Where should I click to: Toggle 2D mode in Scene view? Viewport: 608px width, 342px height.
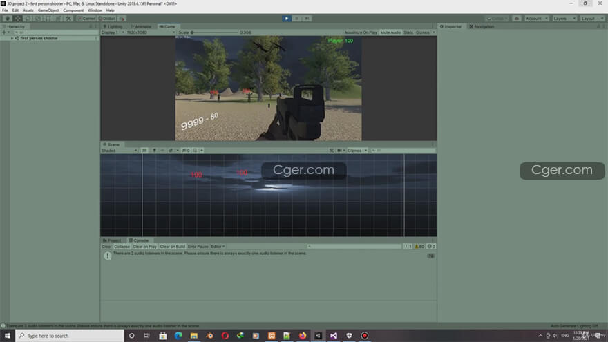pyautogui.click(x=144, y=151)
